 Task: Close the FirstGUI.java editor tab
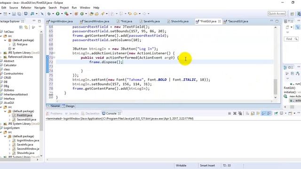coord(220,21)
